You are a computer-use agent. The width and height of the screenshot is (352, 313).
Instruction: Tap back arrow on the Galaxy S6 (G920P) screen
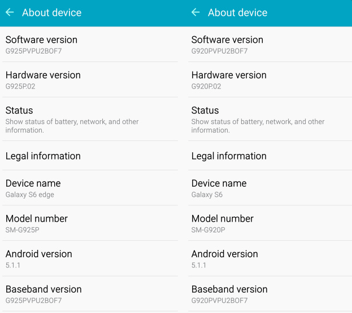[x=195, y=12]
